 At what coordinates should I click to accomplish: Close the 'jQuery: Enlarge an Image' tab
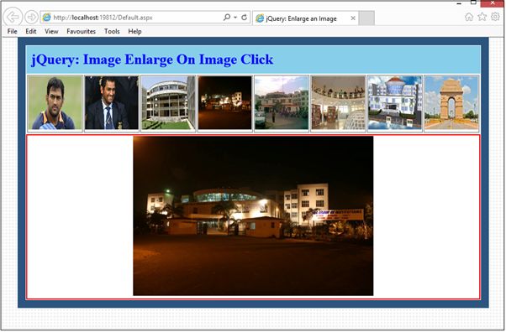click(x=353, y=18)
